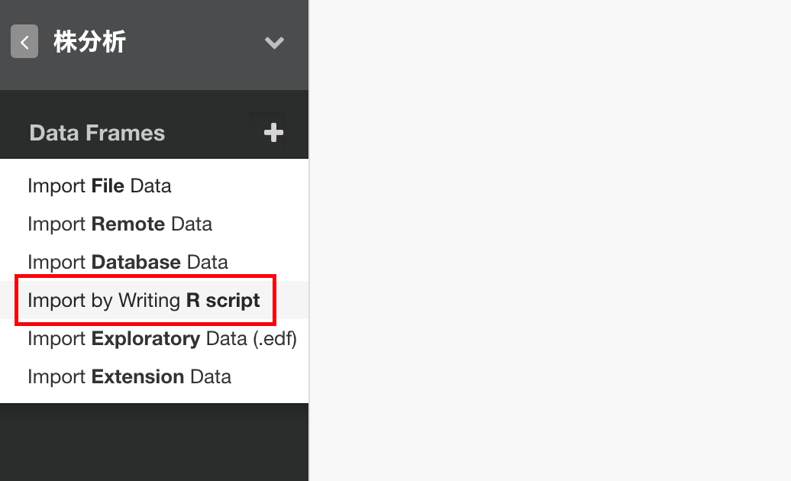Click the highlighted R script import entry
Screen dimensions: 791x481
tap(144, 300)
